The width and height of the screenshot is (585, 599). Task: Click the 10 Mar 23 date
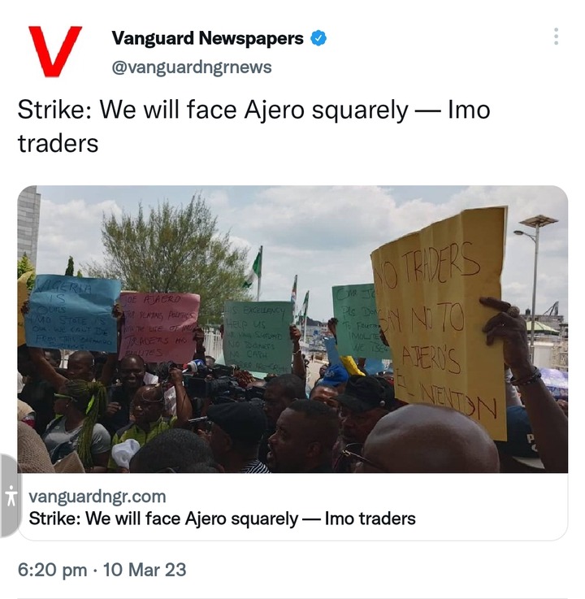tap(145, 570)
